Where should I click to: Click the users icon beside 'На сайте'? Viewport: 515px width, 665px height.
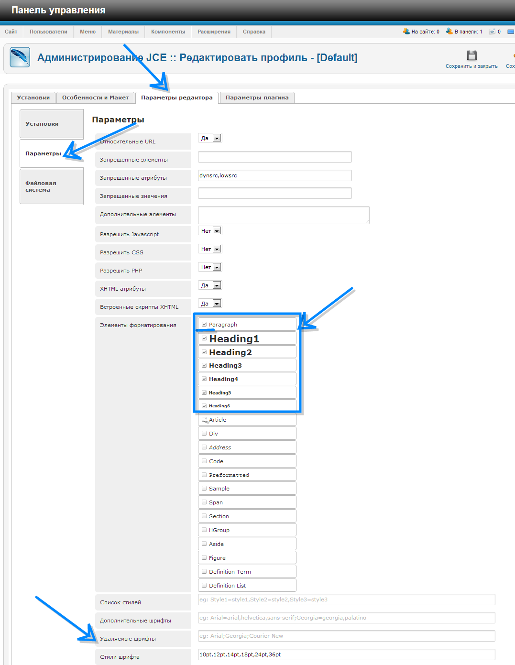pyautogui.click(x=406, y=31)
